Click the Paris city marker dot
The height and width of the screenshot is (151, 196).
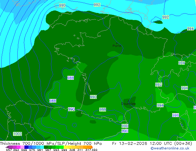[117, 43]
